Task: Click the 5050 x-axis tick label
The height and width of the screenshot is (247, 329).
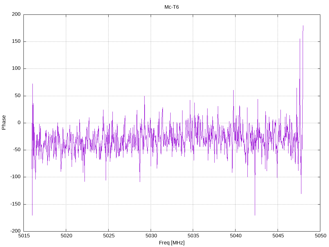Action: 320,236
